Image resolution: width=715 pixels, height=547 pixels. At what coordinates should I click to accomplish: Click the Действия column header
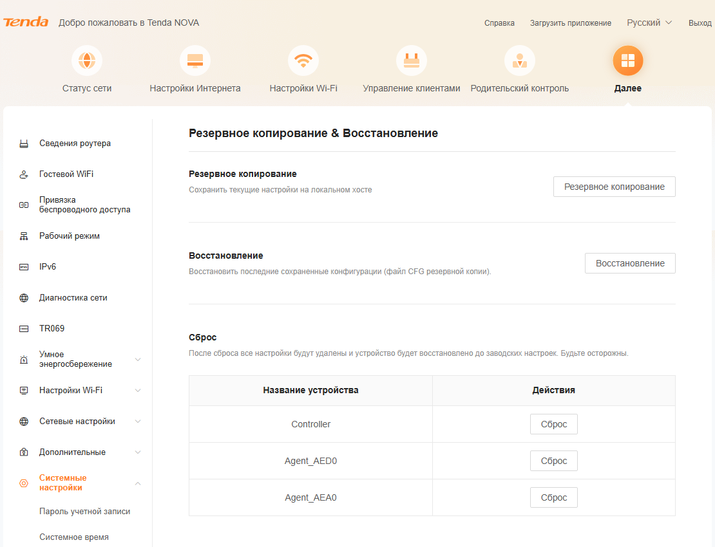[x=553, y=391]
